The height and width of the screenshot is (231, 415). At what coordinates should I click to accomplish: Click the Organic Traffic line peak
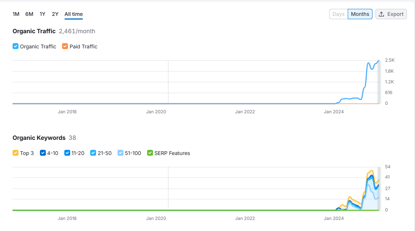point(378,61)
